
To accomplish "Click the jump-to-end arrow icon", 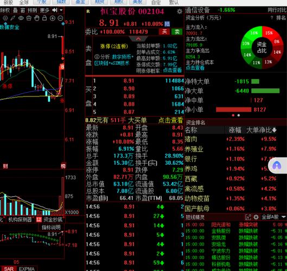I will 55,10.
